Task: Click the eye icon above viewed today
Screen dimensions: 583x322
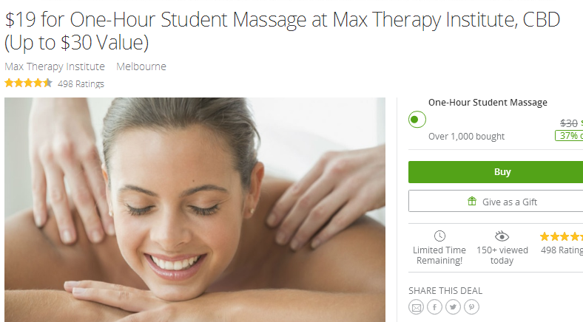Action: click(502, 236)
